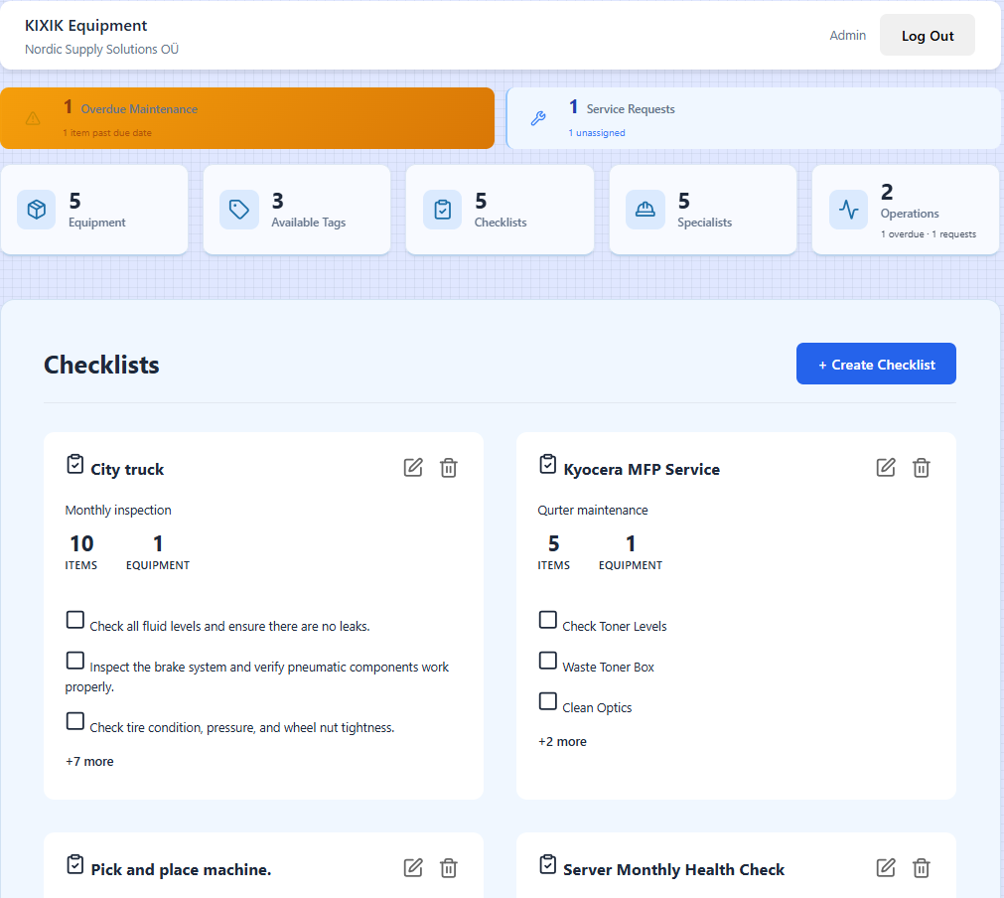Edit the Pick and place machine checklist
This screenshot has width=1004, height=898.
(413, 868)
